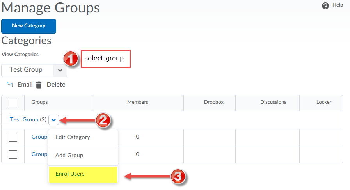Open the Test Group (2) link
Image resolution: width=350 pixels, height=190 pixels.
tap(28, 119)
